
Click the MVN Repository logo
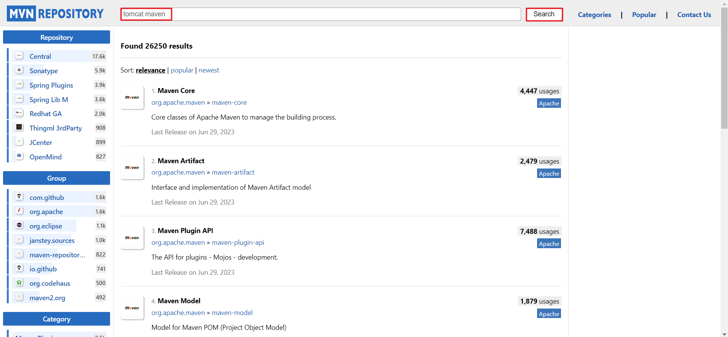(55, 14)
